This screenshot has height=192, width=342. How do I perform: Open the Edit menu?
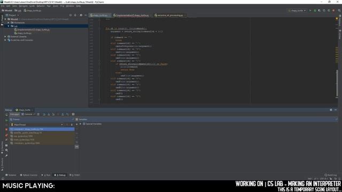tap(9, 6)
